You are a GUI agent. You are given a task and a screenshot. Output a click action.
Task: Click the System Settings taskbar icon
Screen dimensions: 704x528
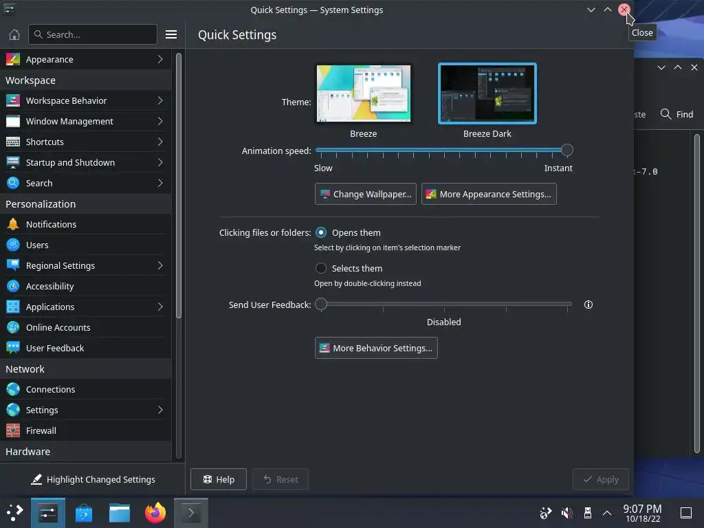[48, 513]
